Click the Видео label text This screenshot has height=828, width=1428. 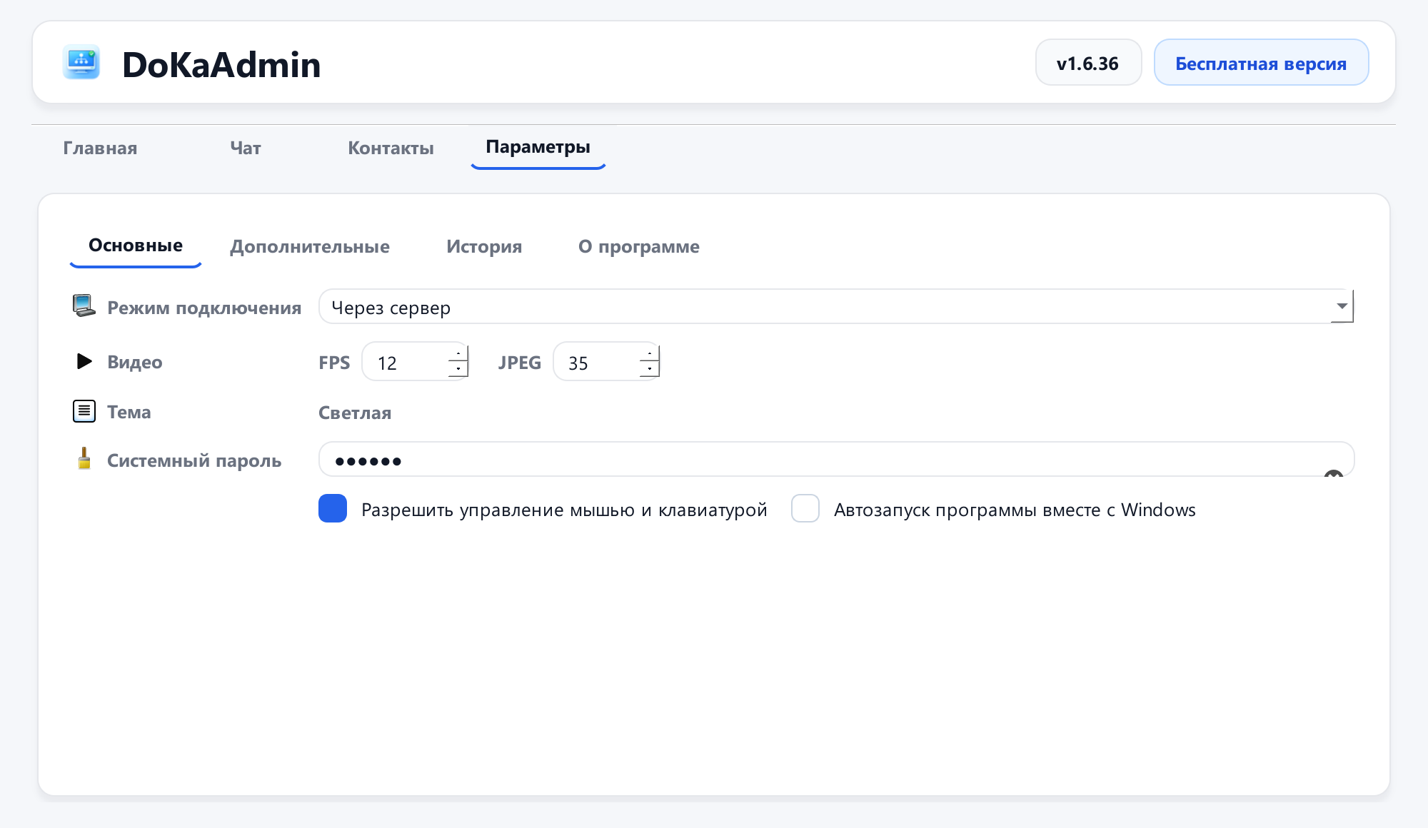click(x=135, y=362)
